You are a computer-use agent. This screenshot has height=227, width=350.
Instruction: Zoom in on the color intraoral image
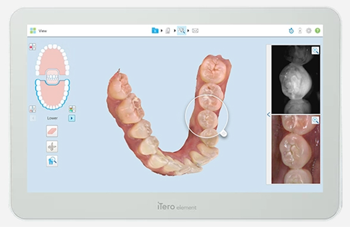[x=315, y=120]
